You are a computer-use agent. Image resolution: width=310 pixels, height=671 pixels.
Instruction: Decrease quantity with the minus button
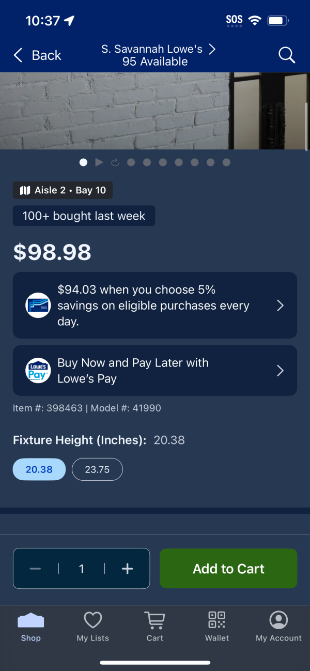[35, 569]
